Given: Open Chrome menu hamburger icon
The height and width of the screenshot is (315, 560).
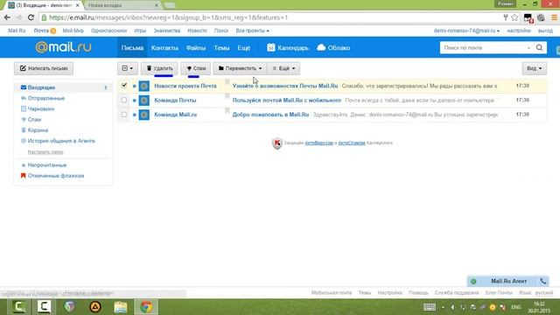Looking at the screenshot, I should (554, 17).
